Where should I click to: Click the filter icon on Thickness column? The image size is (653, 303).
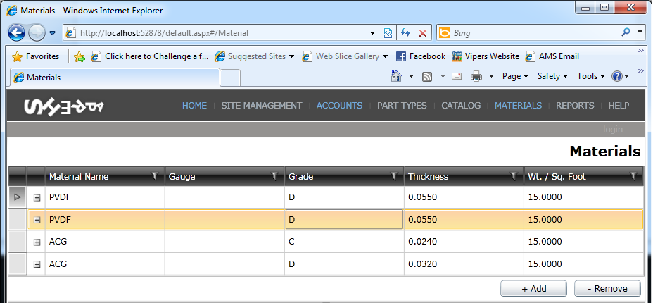(514, 176)
